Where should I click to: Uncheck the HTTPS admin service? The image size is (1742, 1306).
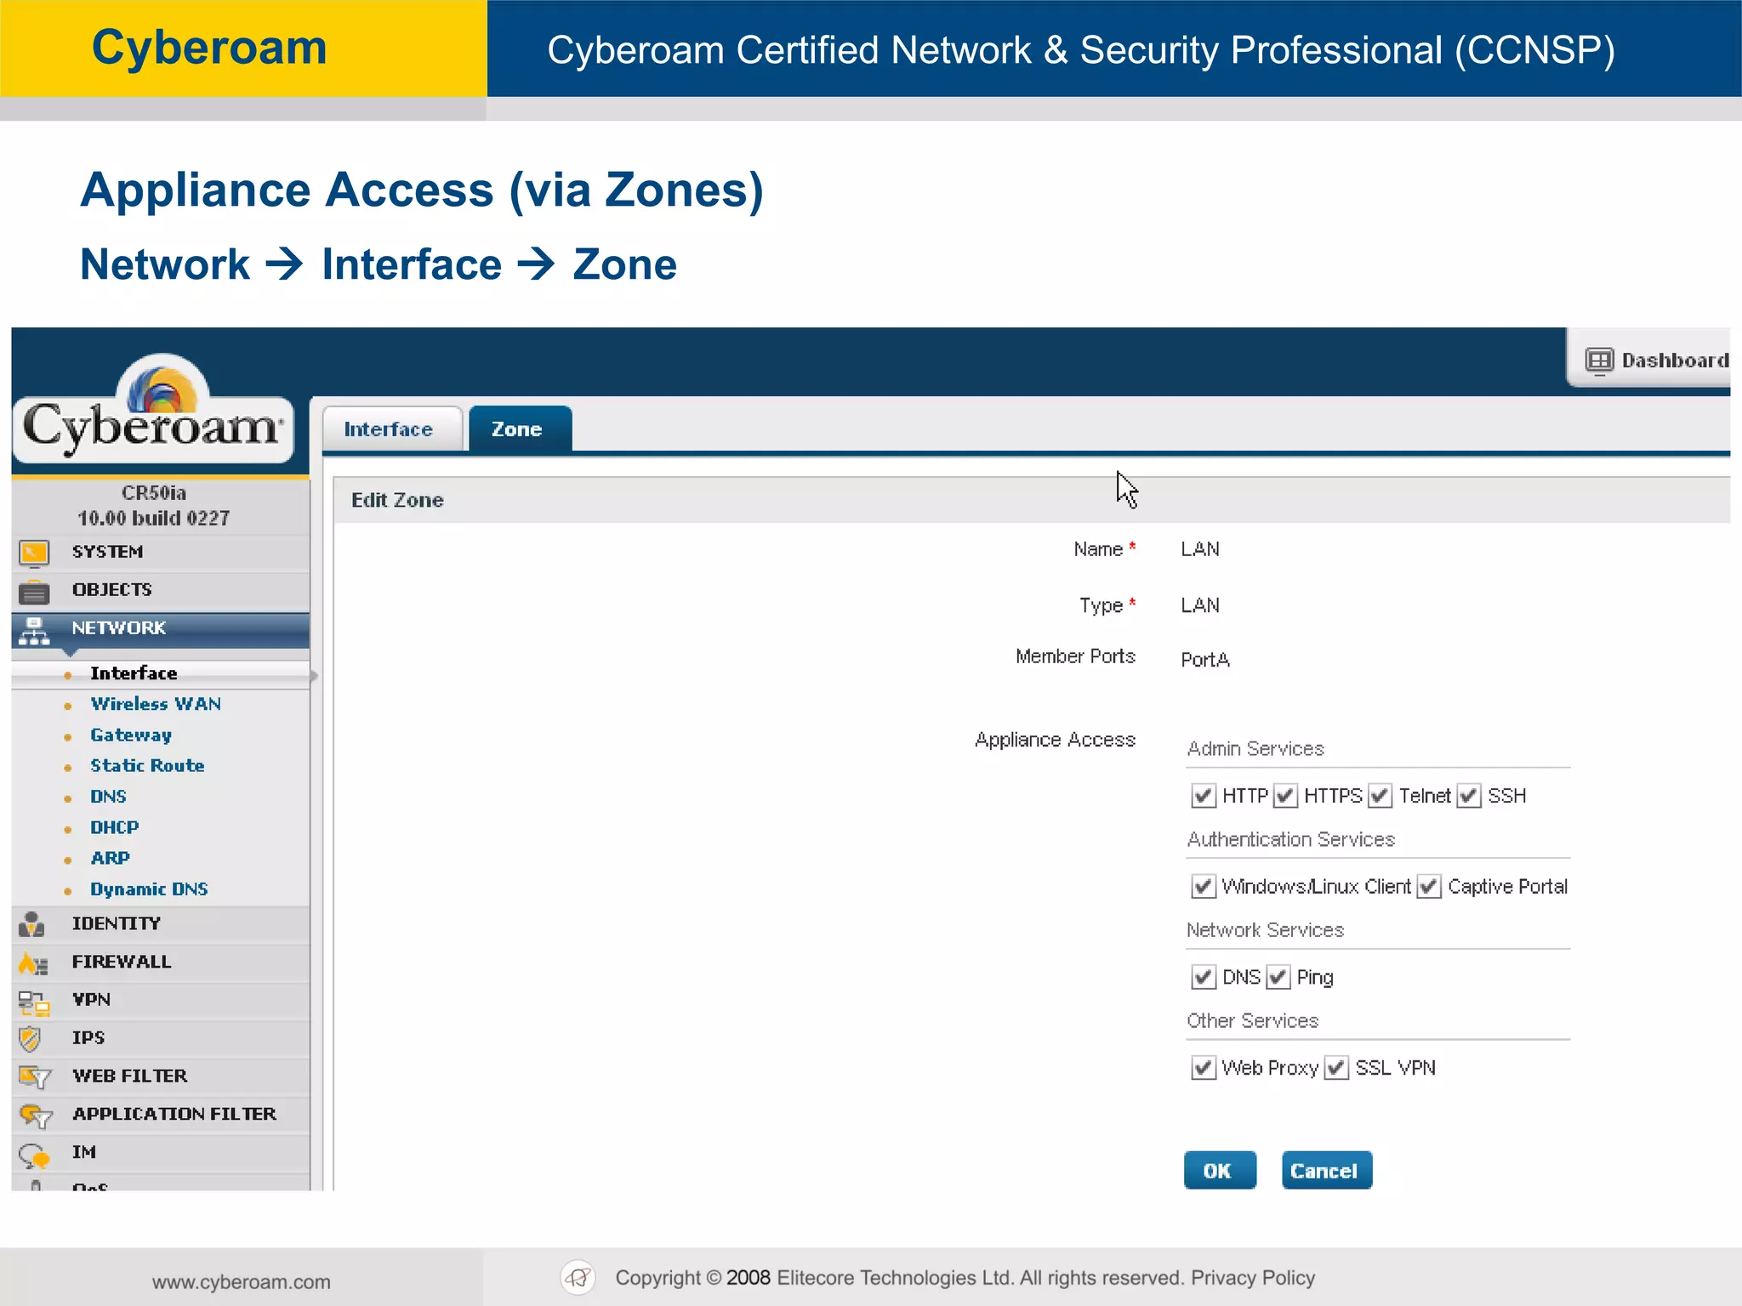(x=1285, y=796)
